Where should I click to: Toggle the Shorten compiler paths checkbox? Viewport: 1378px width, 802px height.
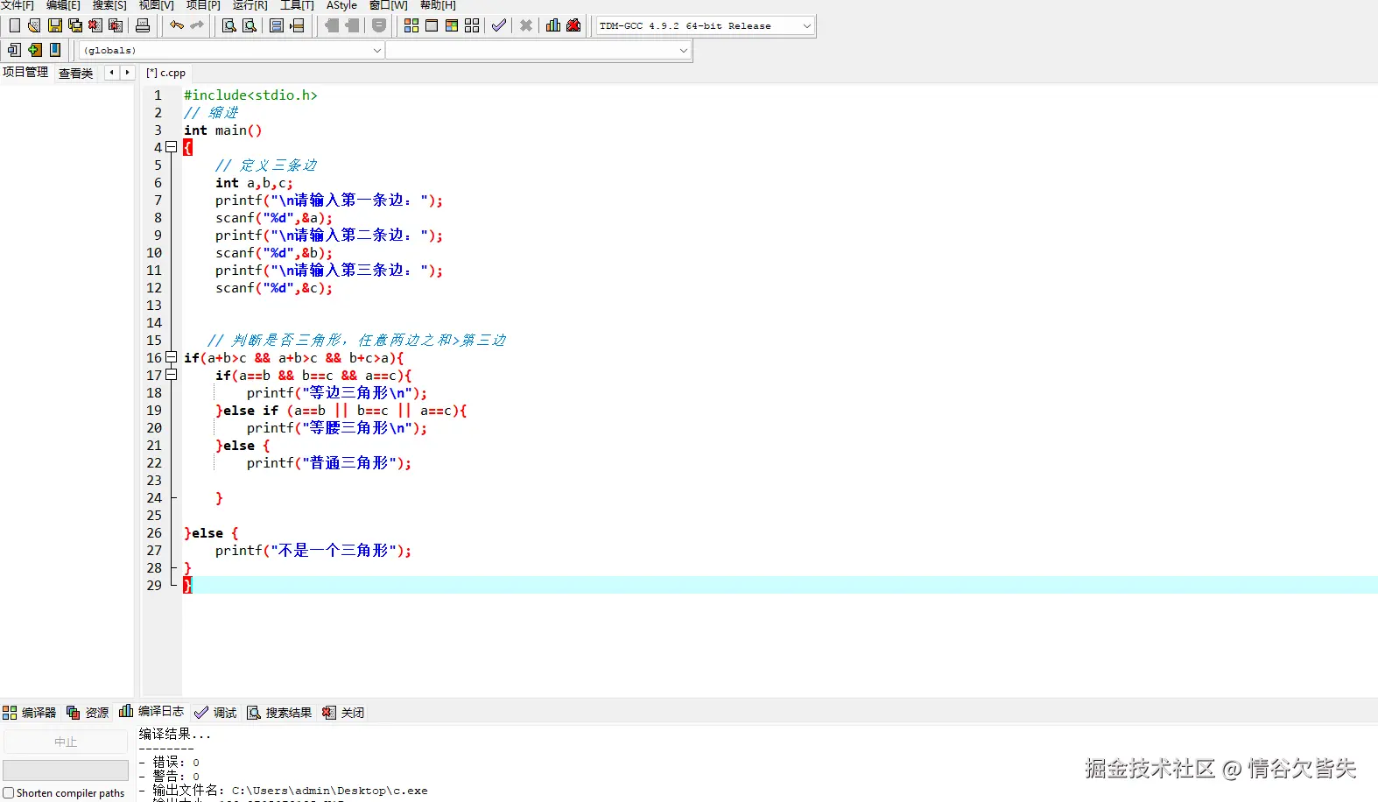coord(9,793)
